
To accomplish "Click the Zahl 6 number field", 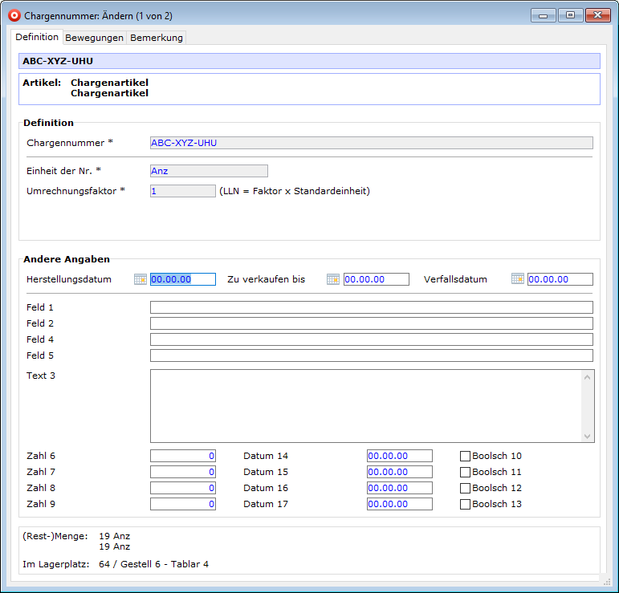I will tap(183, 456).
